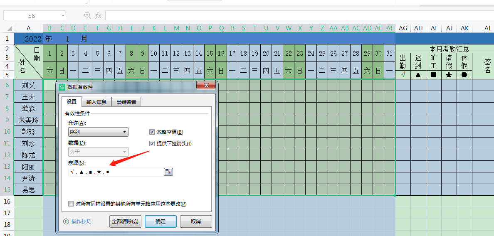Image resolution: width=494 pixels, height=236 pixels.
Task: Click the 全部清除 button
Action: [125, 221]
